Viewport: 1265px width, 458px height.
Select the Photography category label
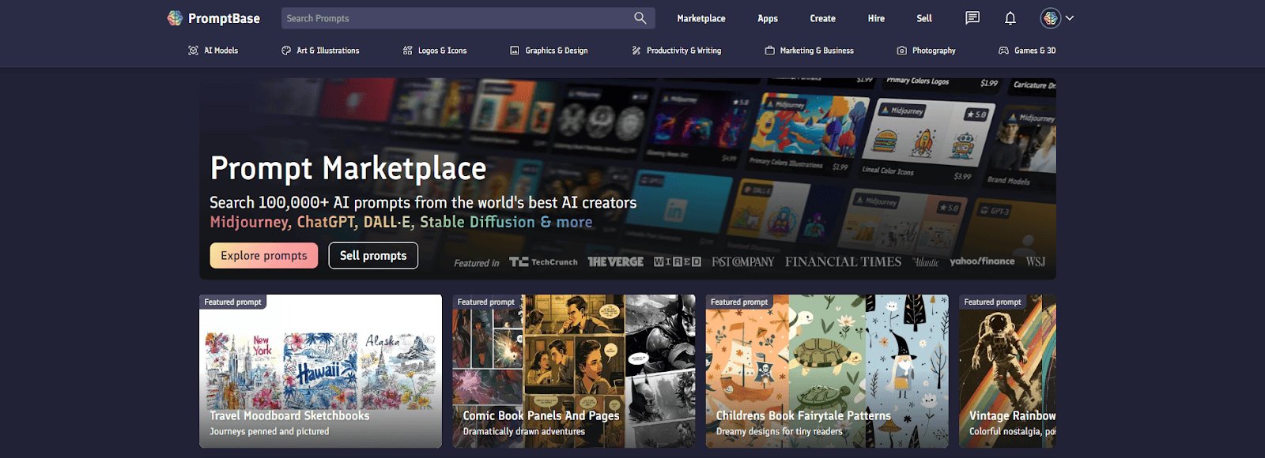[x=934, y=51]
